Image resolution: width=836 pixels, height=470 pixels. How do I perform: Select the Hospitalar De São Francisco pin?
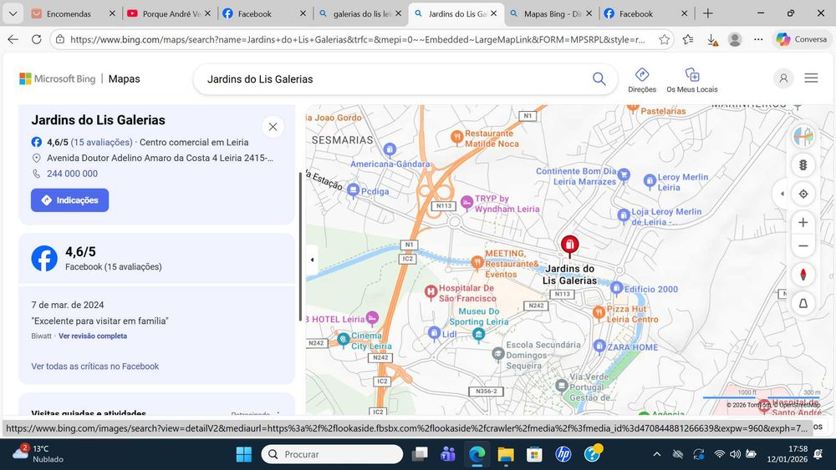[x=431, y=292]
